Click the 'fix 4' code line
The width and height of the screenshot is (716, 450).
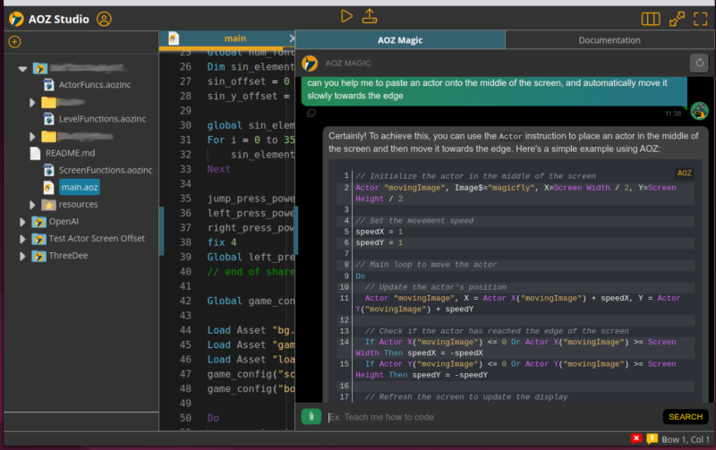pos(221,242)
